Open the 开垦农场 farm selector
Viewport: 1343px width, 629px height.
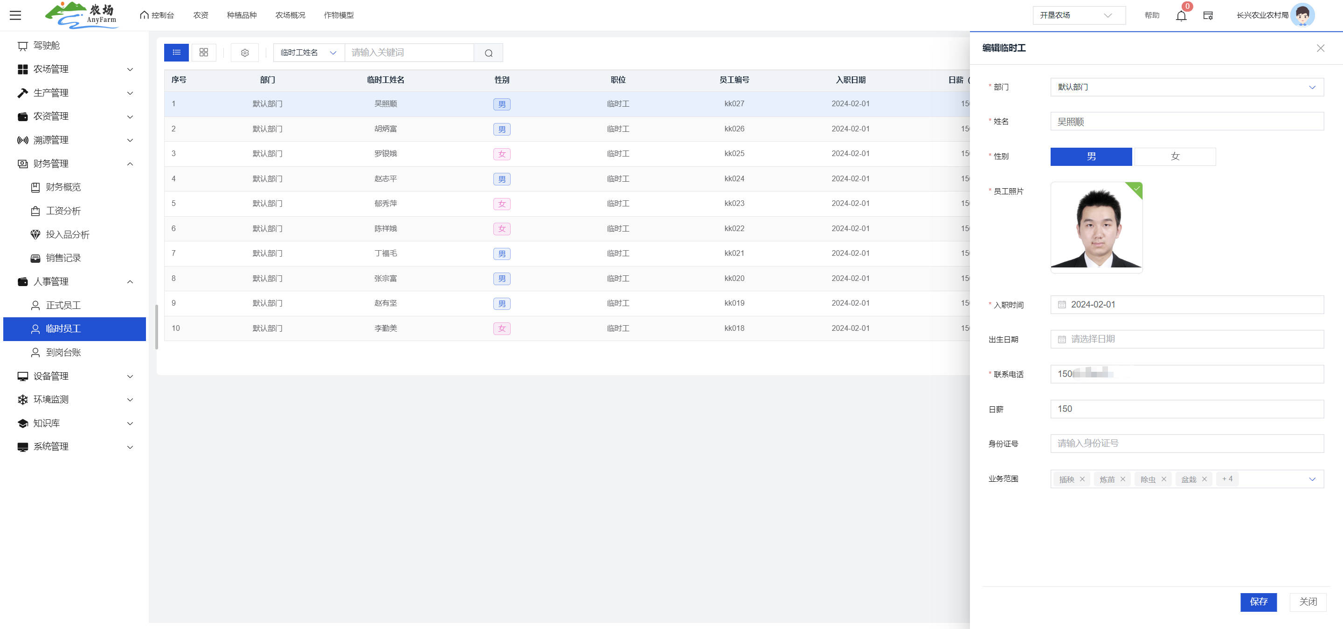click(1079, 15)
